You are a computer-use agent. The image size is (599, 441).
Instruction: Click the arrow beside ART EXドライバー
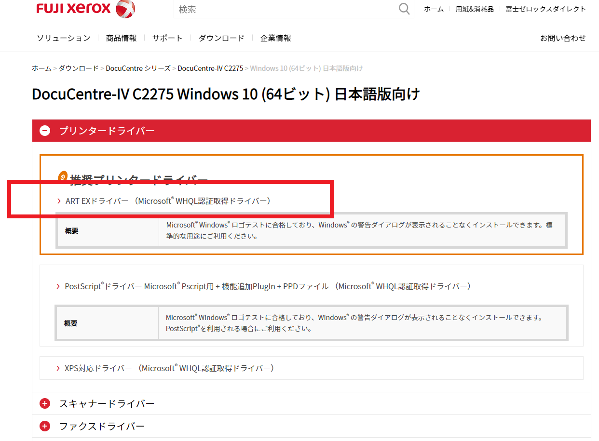[59, 201]
